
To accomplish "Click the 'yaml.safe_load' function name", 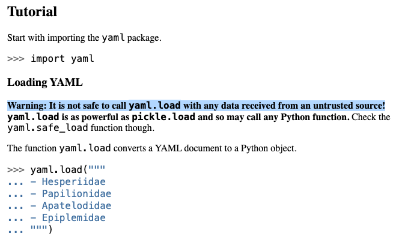I will [47, 128].
